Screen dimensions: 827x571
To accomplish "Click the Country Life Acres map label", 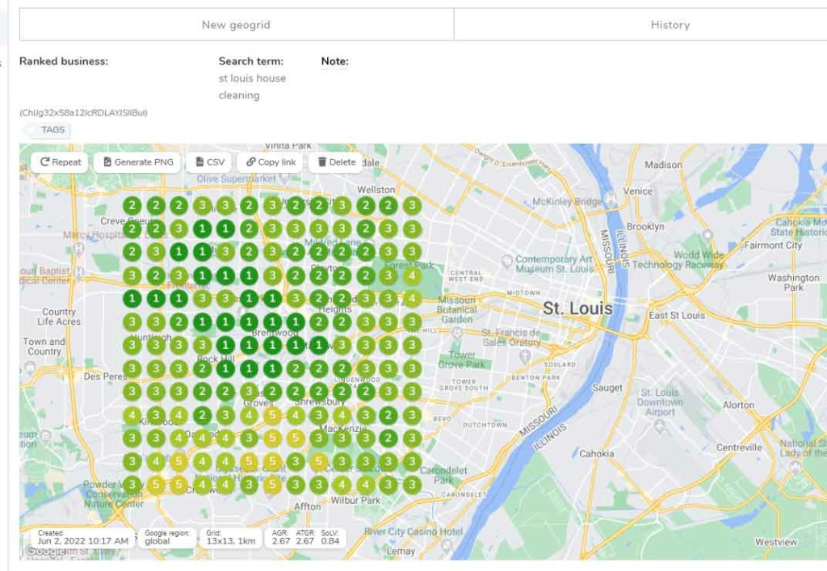I will (58, 317).
